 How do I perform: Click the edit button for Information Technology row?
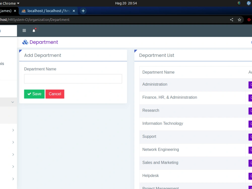[250, 124]
